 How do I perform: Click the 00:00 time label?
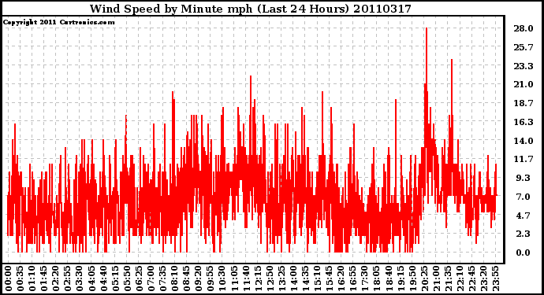9,278
